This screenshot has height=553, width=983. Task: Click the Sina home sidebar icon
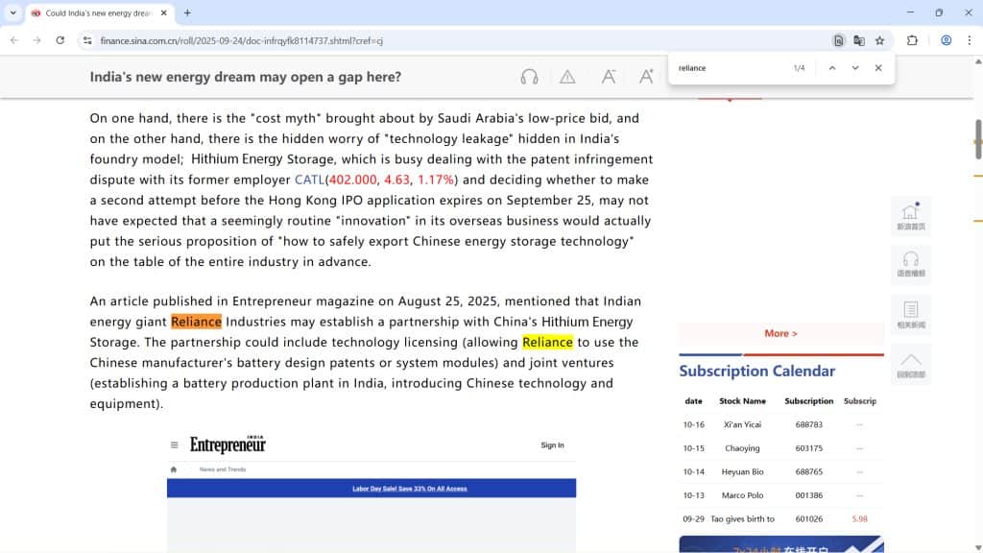point(911,216)
